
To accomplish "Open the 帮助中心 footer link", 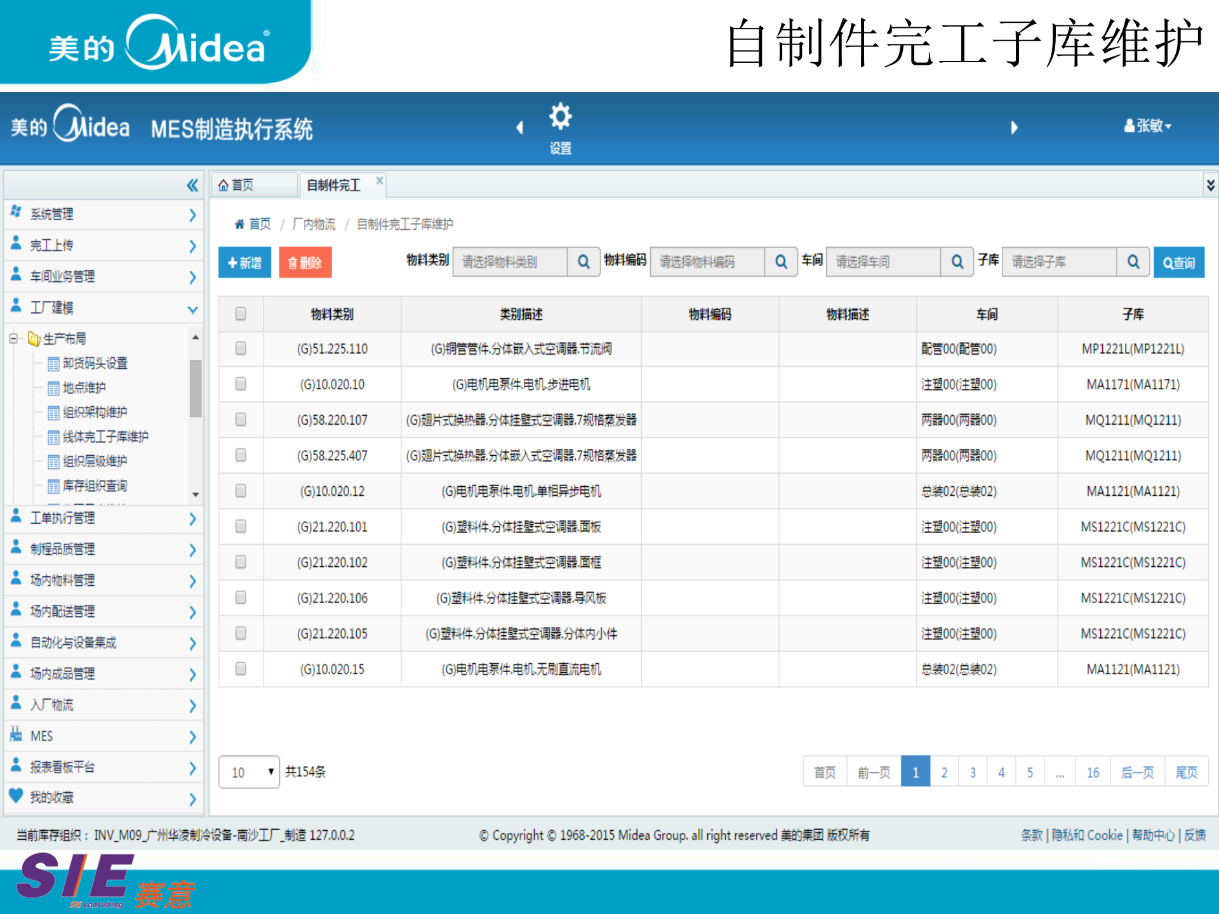I will coord(1154,835).
